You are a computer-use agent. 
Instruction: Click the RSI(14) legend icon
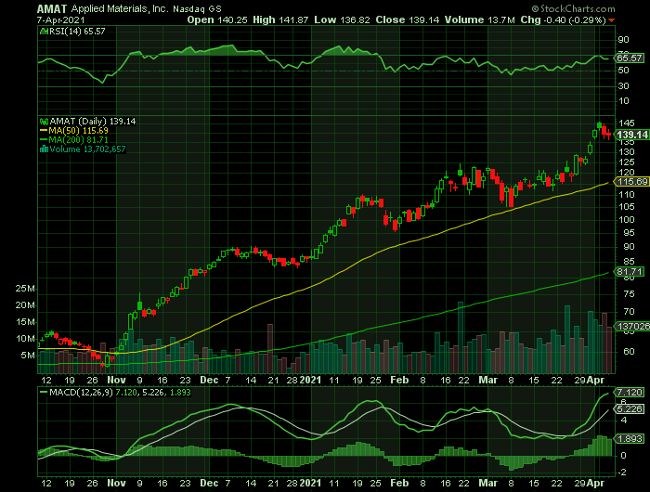pyautogui.click(x=42, y=31)
